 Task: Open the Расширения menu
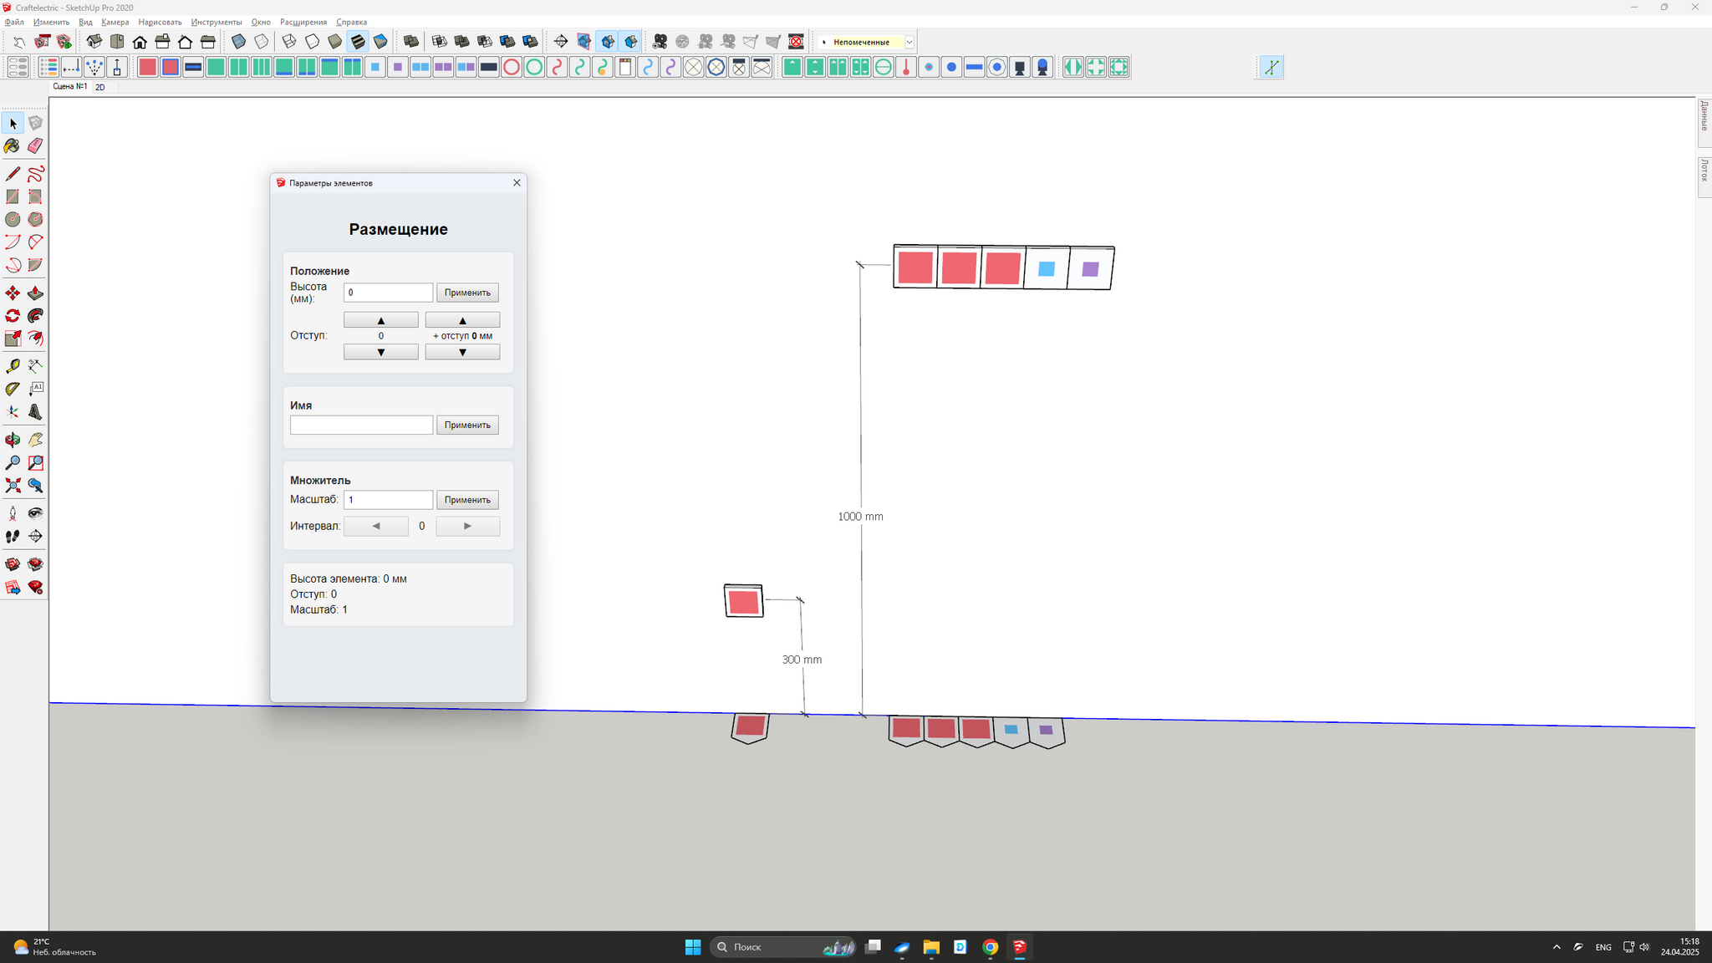[x=303, y=22]
